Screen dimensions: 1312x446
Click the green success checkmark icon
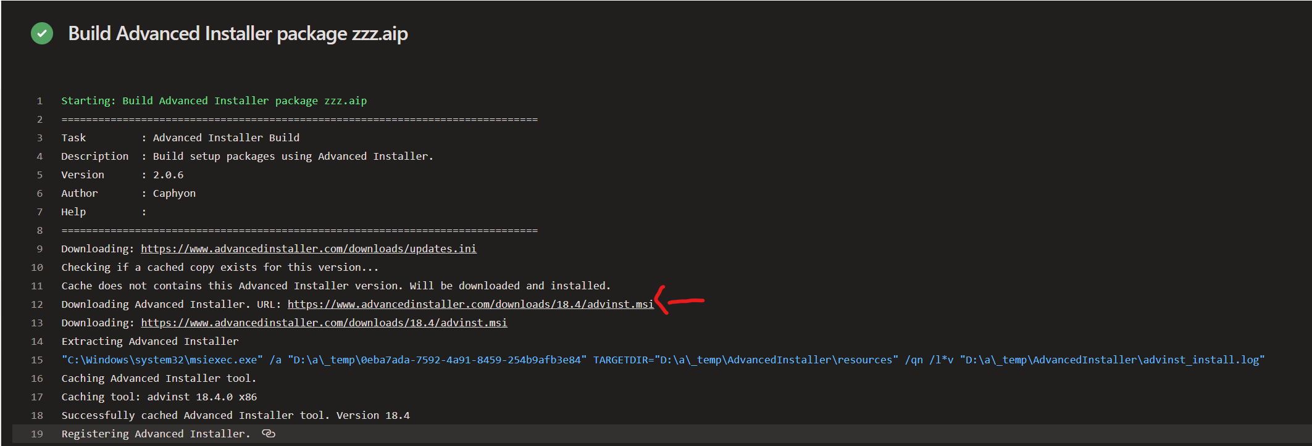(x=42, y=33)
